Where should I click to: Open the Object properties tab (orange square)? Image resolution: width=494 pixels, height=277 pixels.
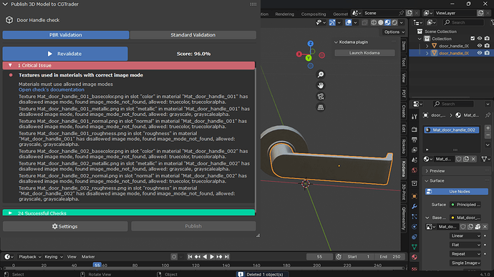[415, 196]
